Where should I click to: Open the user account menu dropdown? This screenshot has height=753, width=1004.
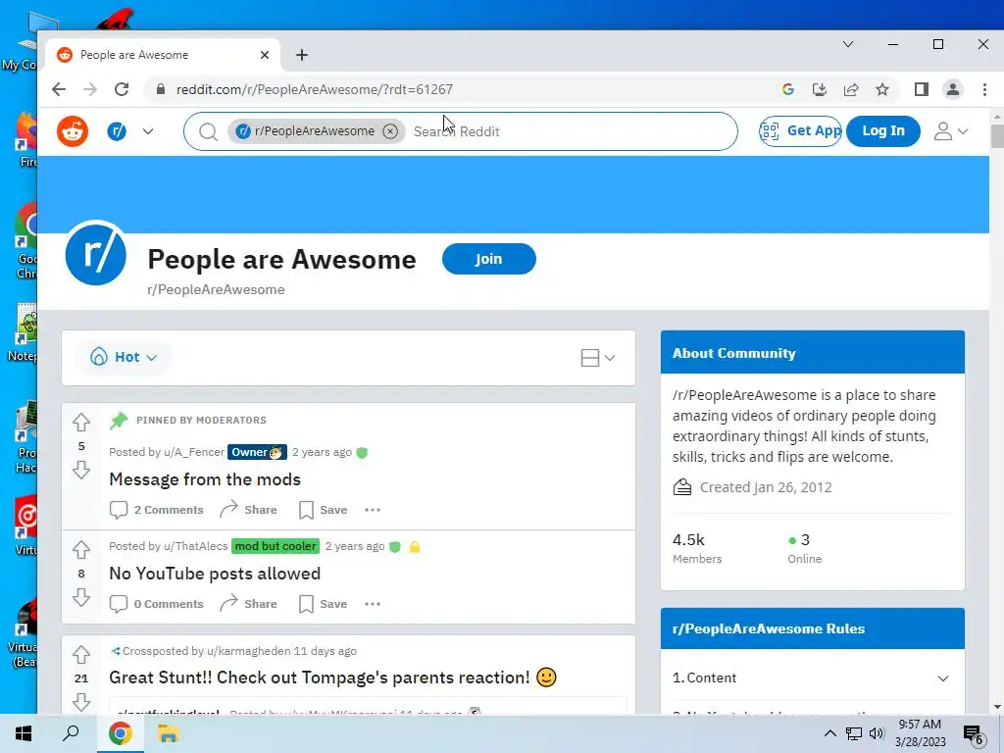click(950, 131)
